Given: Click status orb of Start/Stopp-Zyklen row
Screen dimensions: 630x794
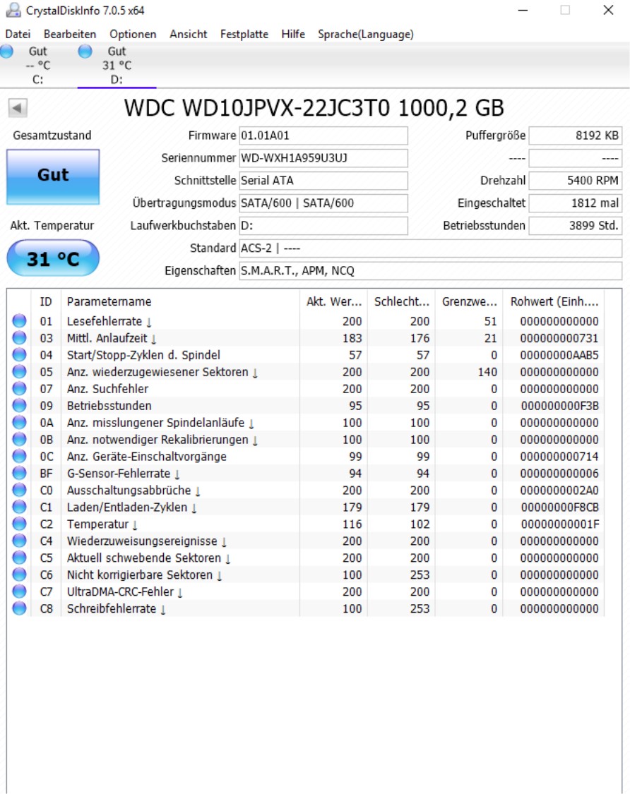Looking at the screenshot, I should [x=19, y=354].
